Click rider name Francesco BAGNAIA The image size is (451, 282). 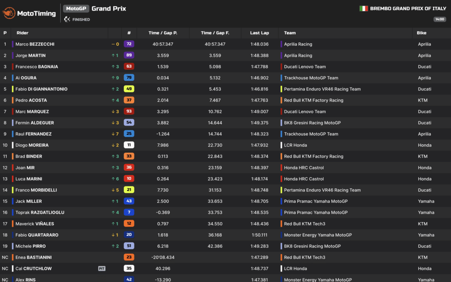point(37,66)
